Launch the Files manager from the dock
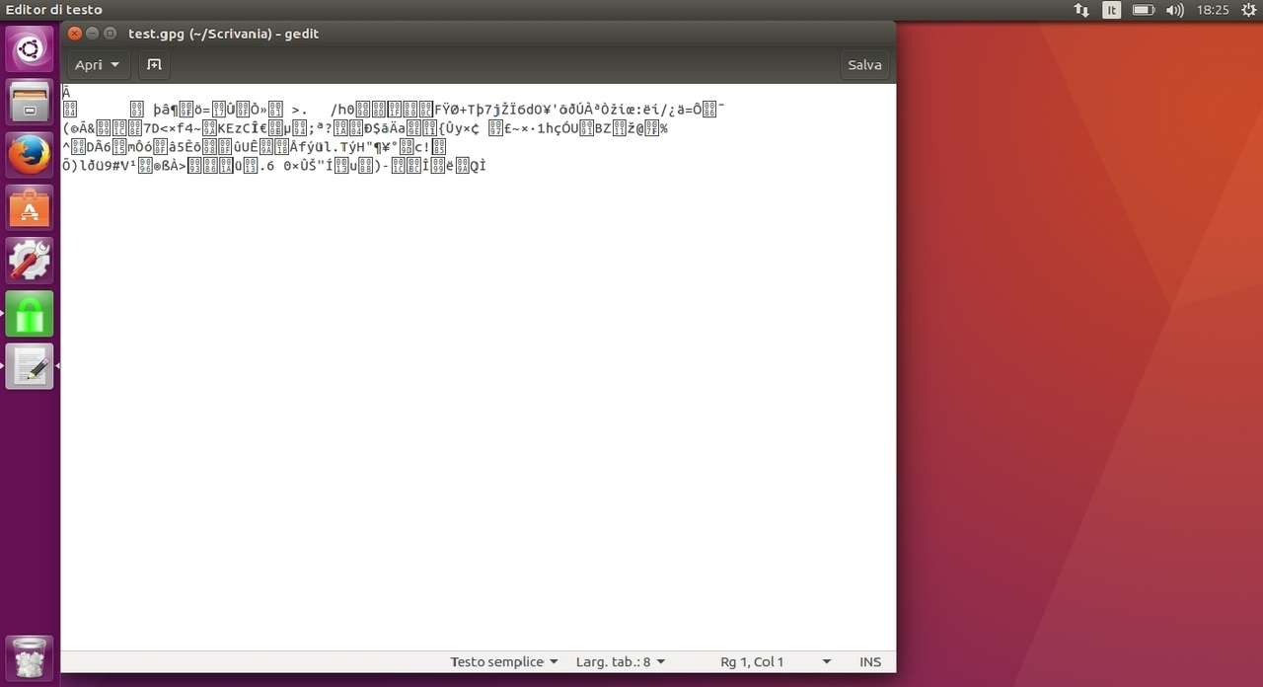 click(30, 102)
